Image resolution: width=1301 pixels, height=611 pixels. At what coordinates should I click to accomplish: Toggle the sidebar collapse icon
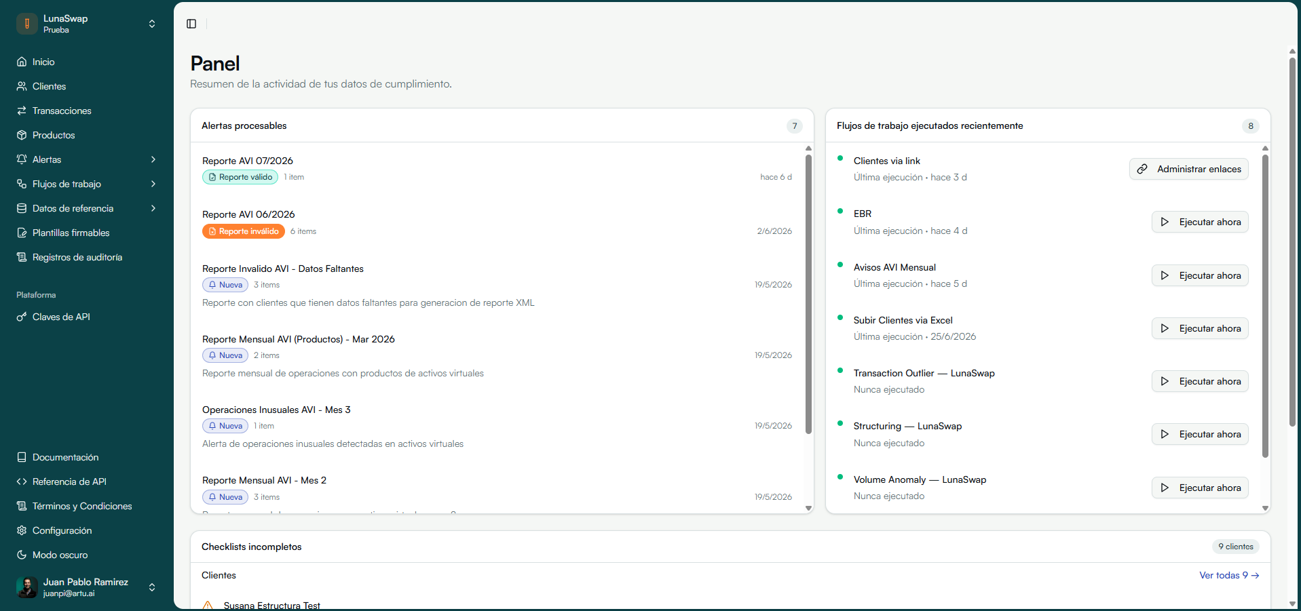(x=191, y=24)
